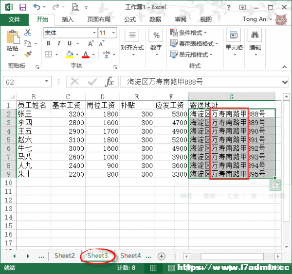This screenshot has height=274, width=292.
Task: Click the wén phonetic guide icon
Action: coord(106,54)
